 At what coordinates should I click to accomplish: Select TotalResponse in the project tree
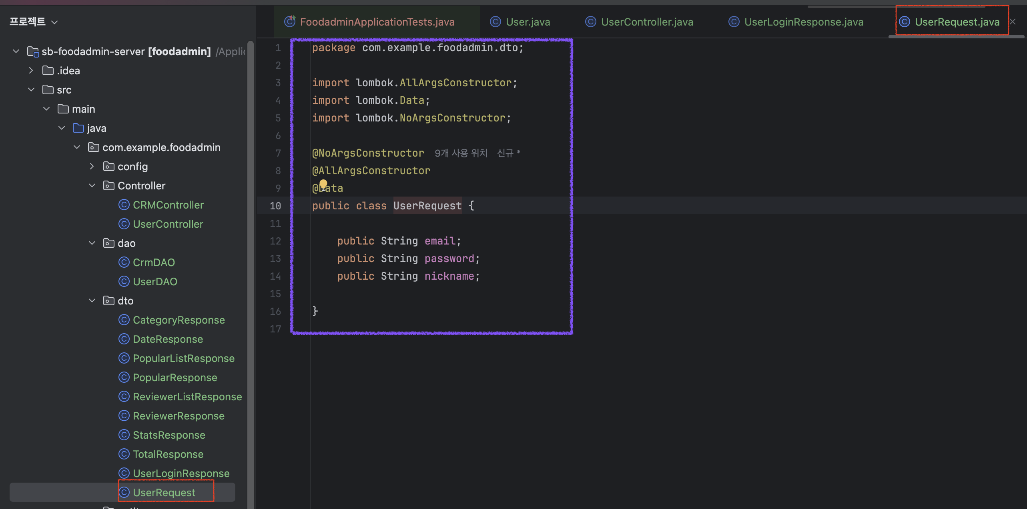pos(168,454)
